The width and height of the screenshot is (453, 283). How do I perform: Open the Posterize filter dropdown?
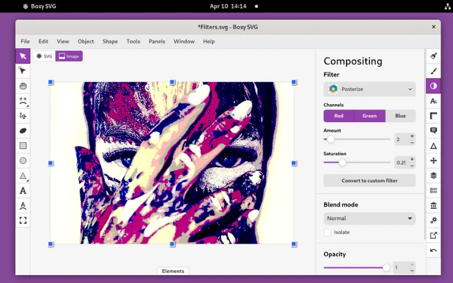click(x=369, y=89)
